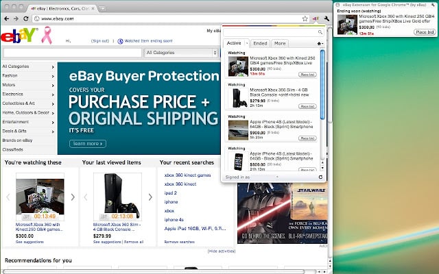Open recent search Apple iPad 16GB, Wi-Fi
The height and width of the screenshot is (274, 439).
coord(195,229)
